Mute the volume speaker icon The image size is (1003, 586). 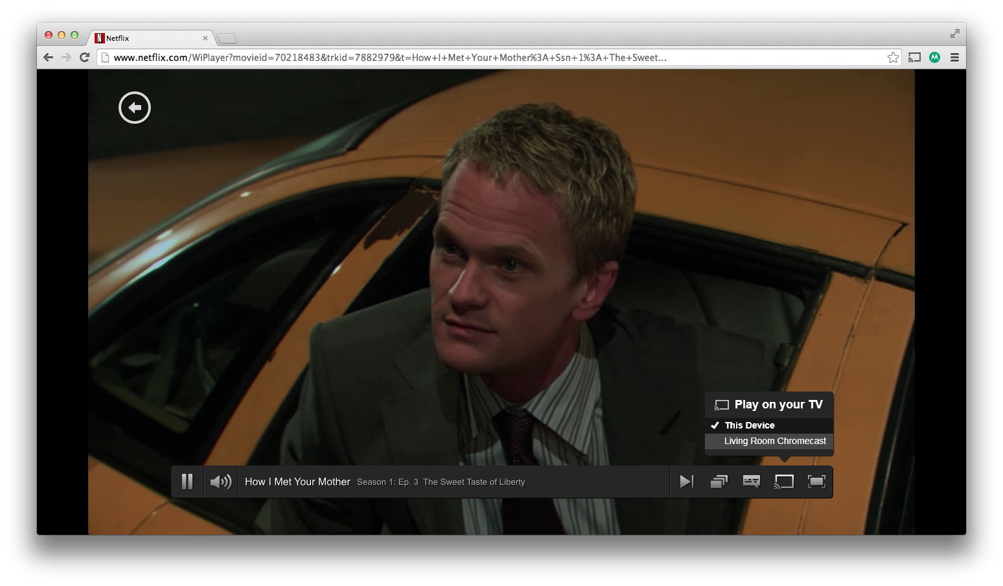tap(221, 482)
